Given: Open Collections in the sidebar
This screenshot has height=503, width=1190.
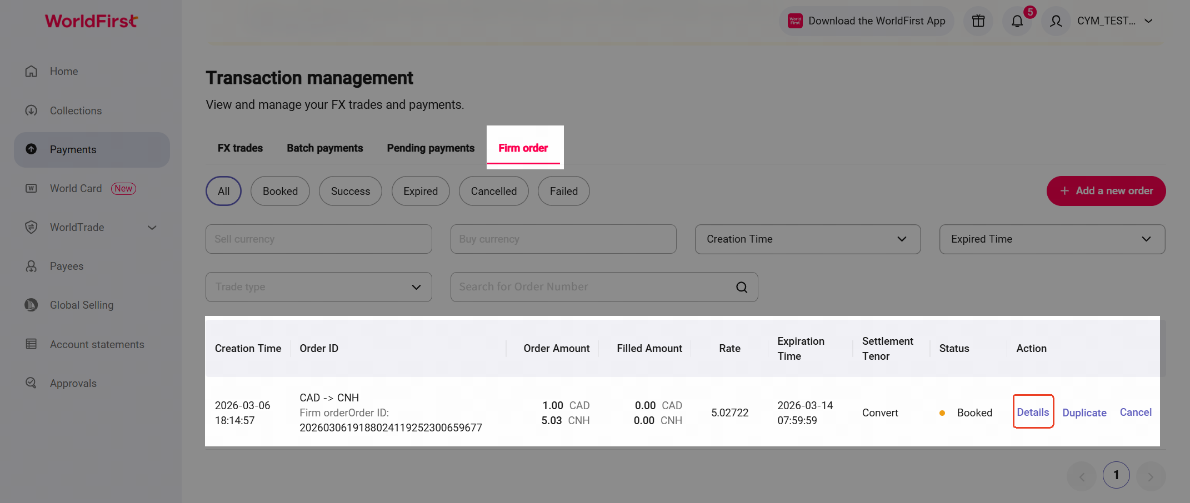Looking at the screenshot, I should coord(76,110).
